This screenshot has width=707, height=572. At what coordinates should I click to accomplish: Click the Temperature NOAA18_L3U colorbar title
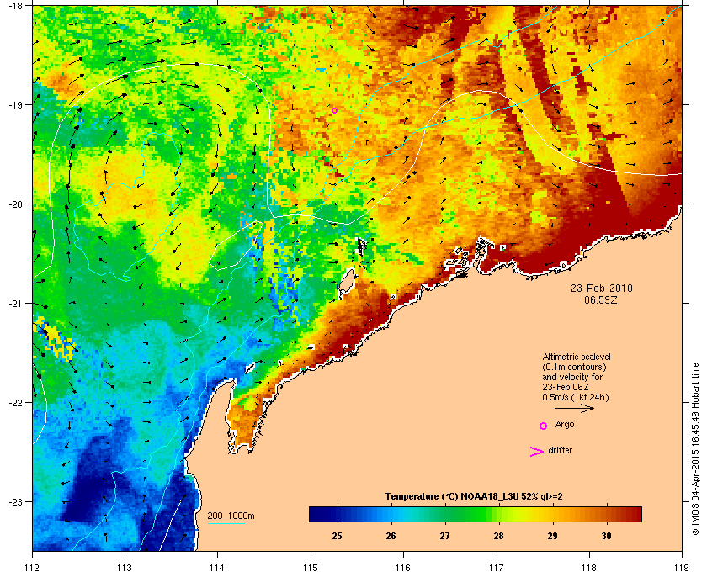click(473, 496)
